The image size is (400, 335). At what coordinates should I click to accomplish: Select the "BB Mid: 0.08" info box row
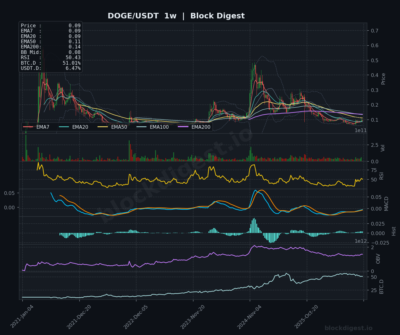[x=51, y=52]
